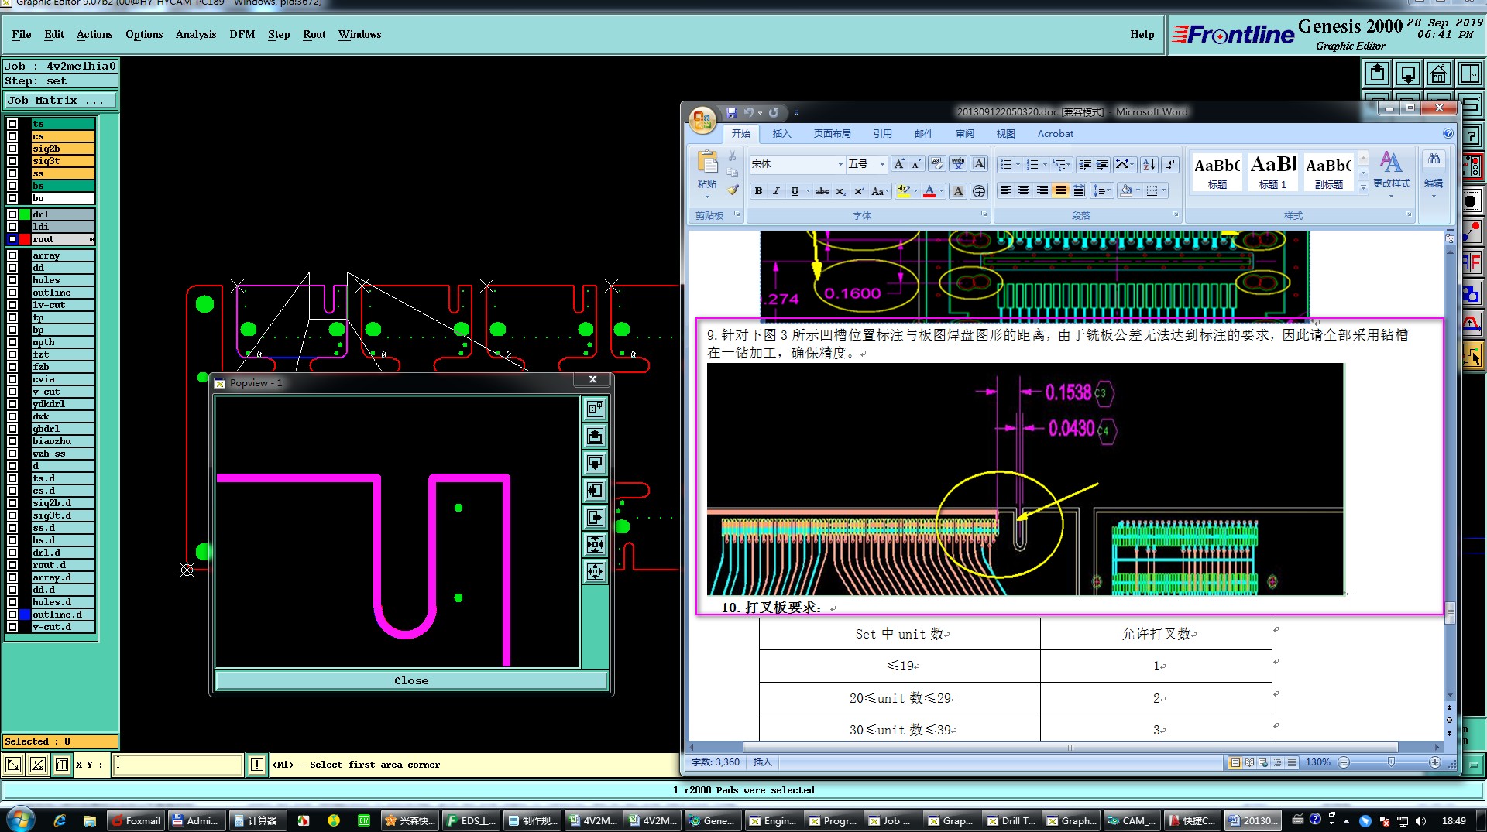This screenshot has height=832, width=1487.
Task: Center-align text in Word ribbon
Action: [x=1023, y=190]
